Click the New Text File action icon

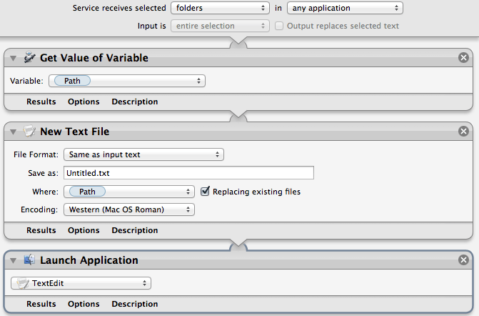click(29, 131)
